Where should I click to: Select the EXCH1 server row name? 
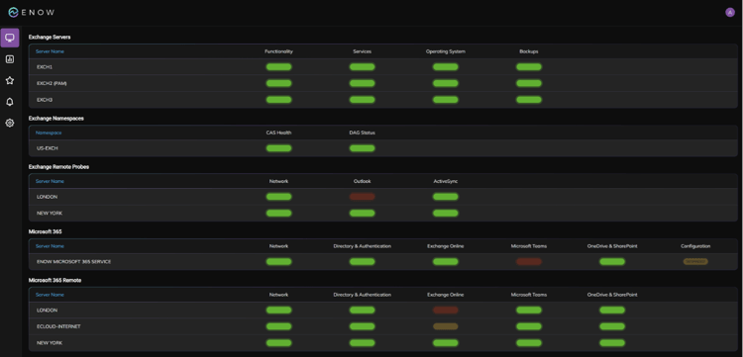tap(45, 67)
